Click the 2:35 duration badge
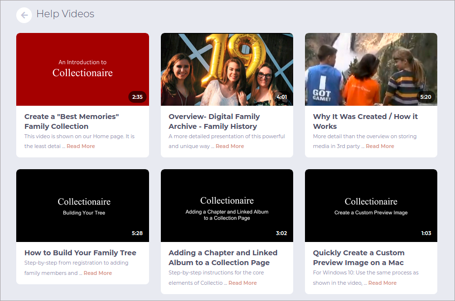 [x=137, y=97]
